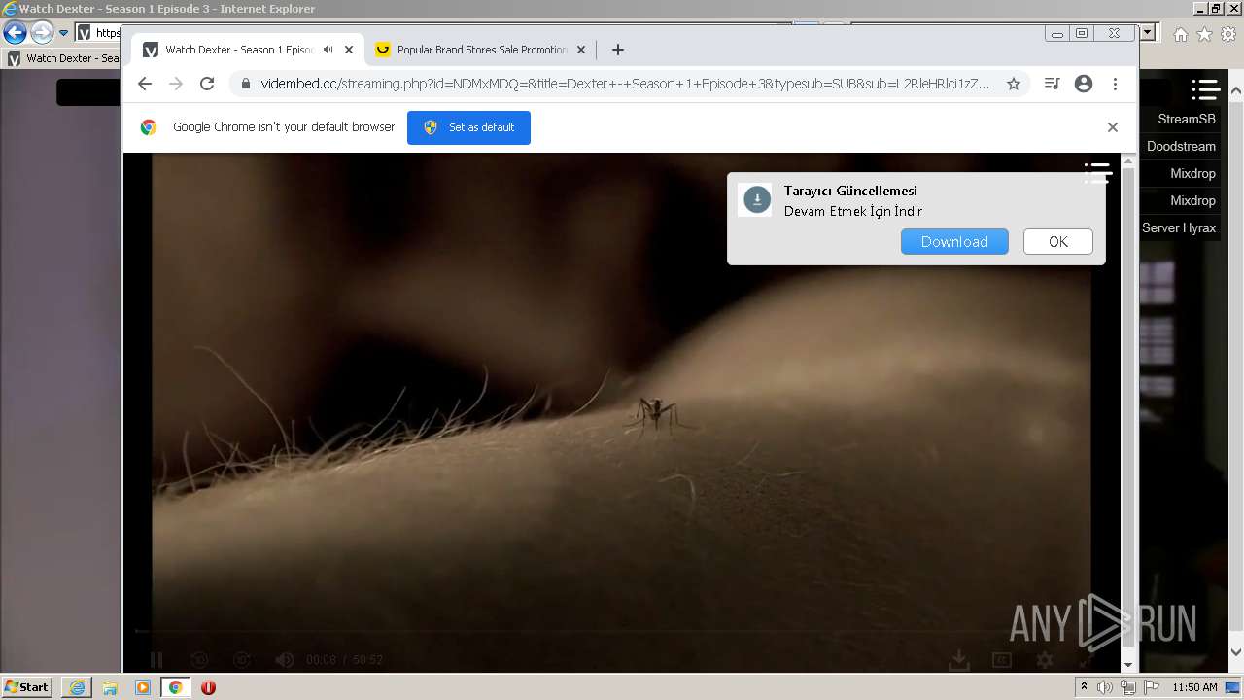
Task: Launch the media player taskbar icon
Action: [143, 687]
